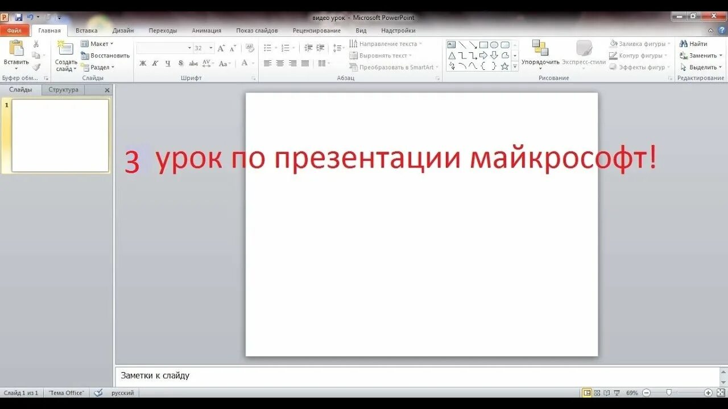This screenshot has height=409, width=728.
Task: Open the font name combo box
Action: 164,48
